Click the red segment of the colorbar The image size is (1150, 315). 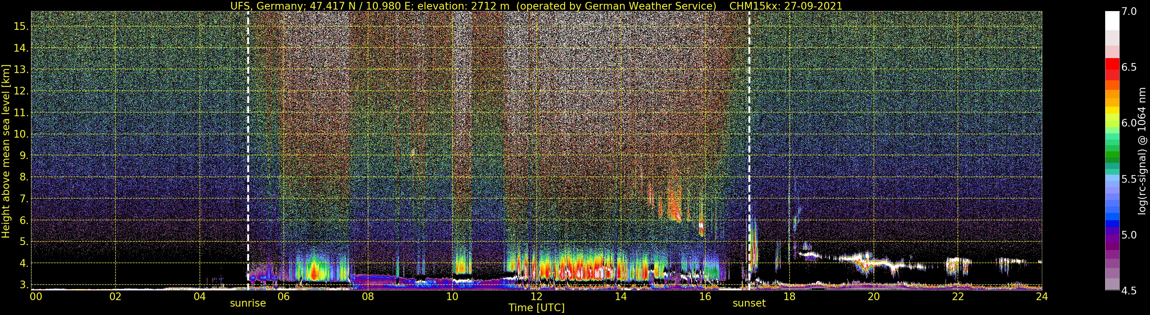point(1112,64)
